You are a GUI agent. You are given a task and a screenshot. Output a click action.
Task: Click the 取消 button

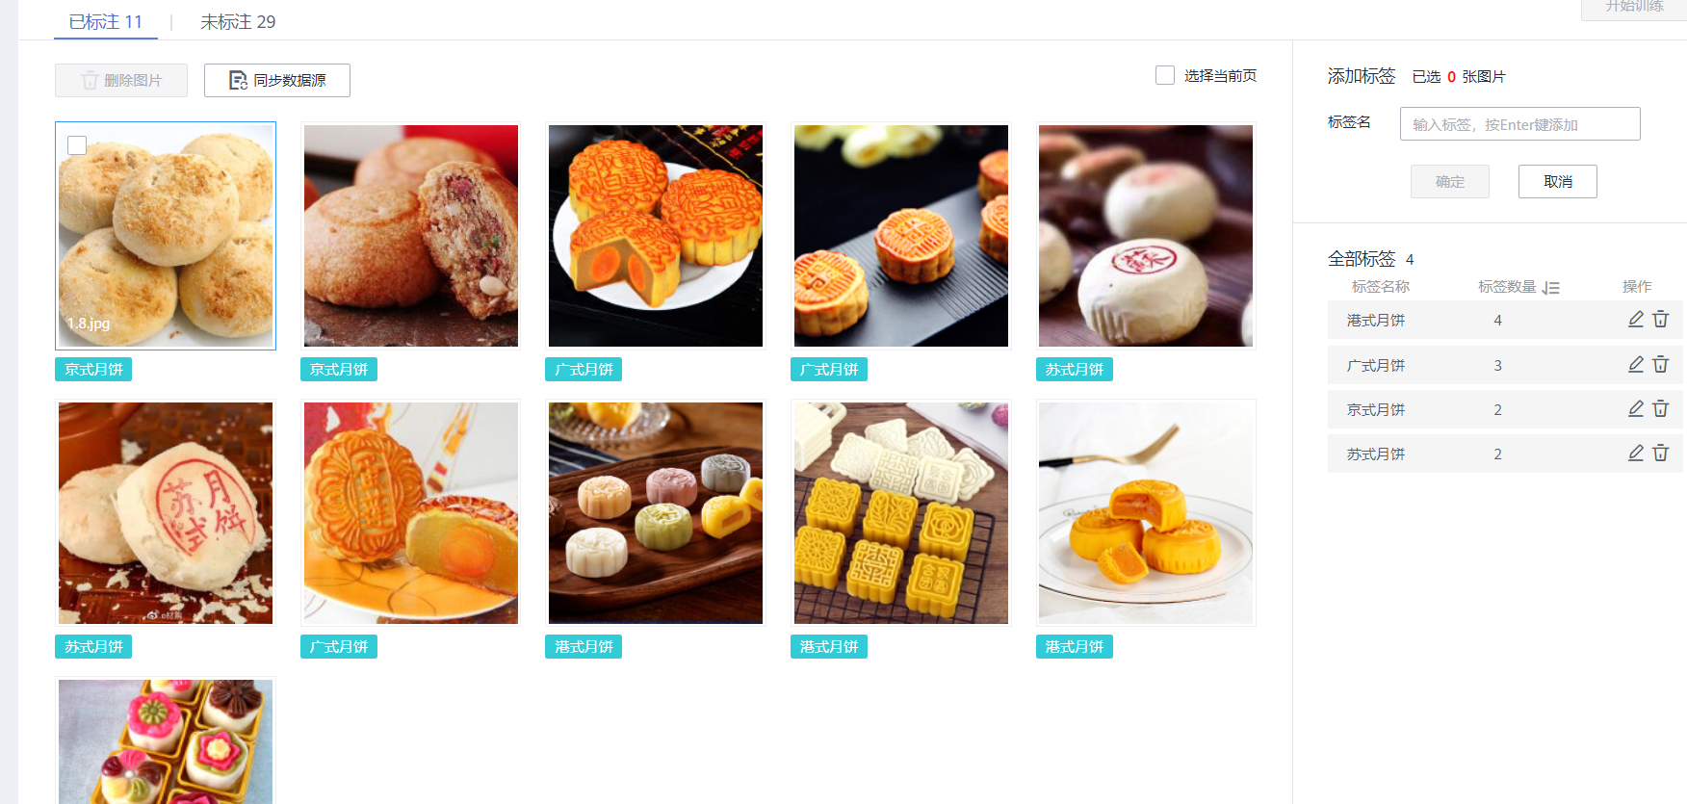1557,181
